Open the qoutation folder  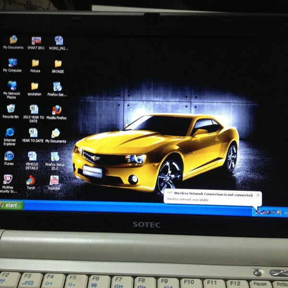[x=35, y=86]
